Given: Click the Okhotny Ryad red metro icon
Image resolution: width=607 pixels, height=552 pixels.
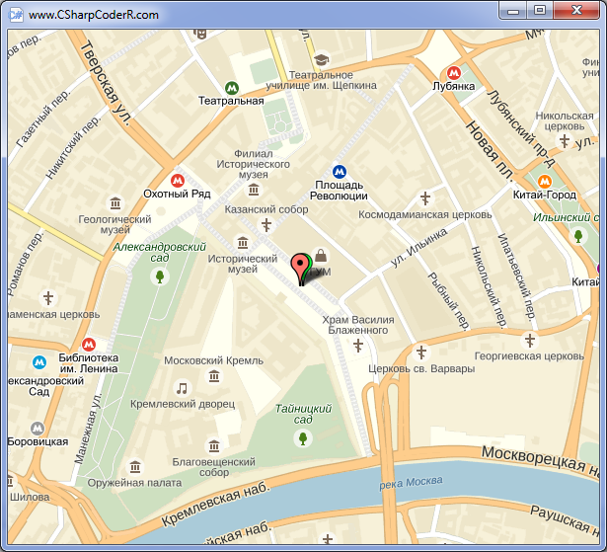Looking at the screenshot, I should [178, 181].
